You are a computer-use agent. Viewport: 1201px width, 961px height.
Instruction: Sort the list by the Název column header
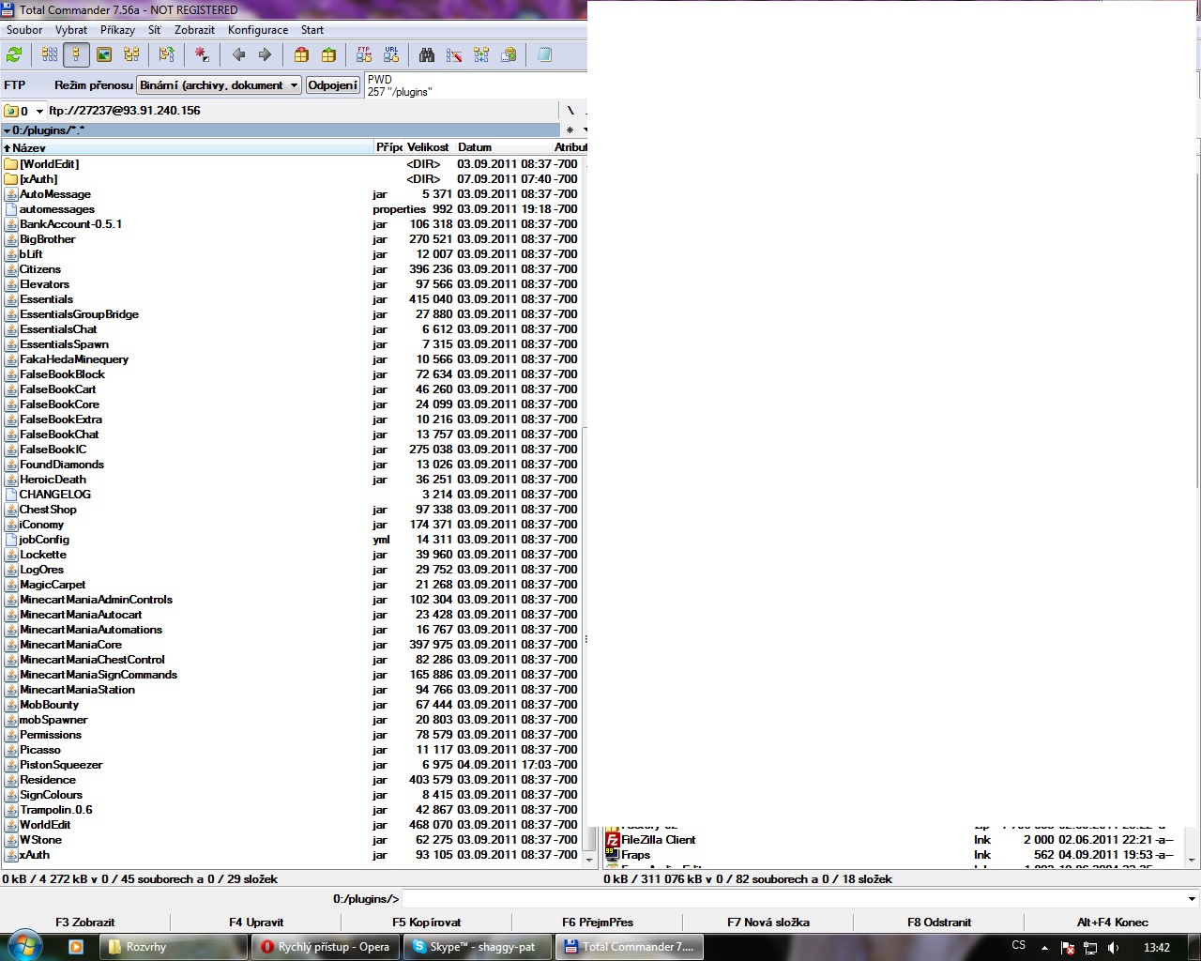(x=188, y=147)
